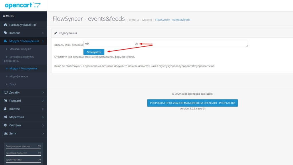Screen dimensions: 293x165
Task: Click the activation key text field
Action: tap(166, 44)
